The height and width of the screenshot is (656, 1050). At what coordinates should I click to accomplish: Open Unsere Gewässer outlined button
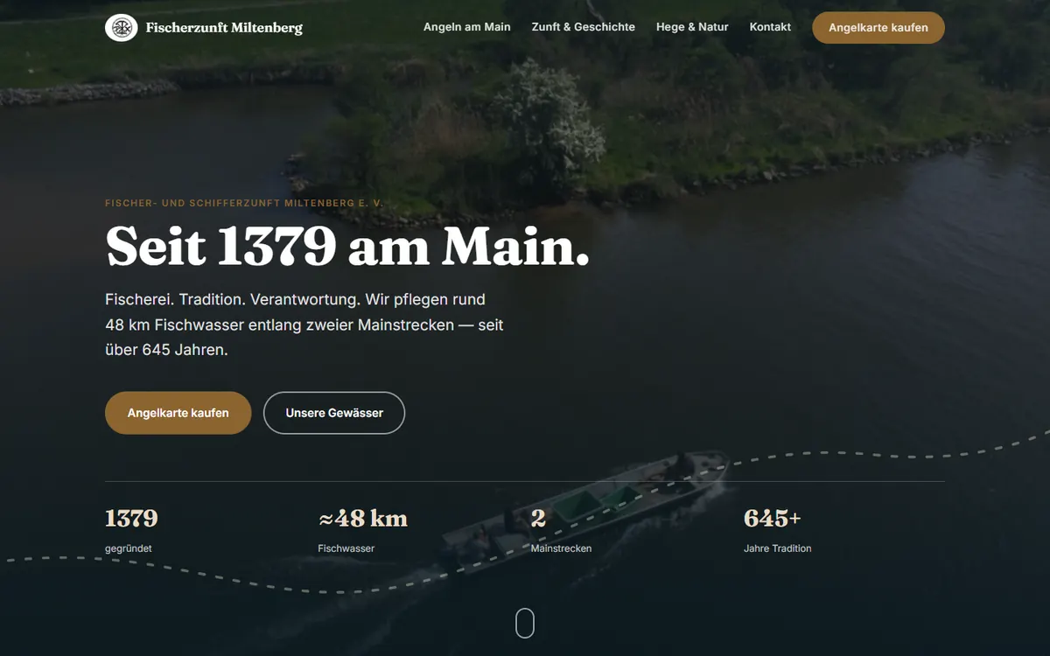(x=334, y=413)
